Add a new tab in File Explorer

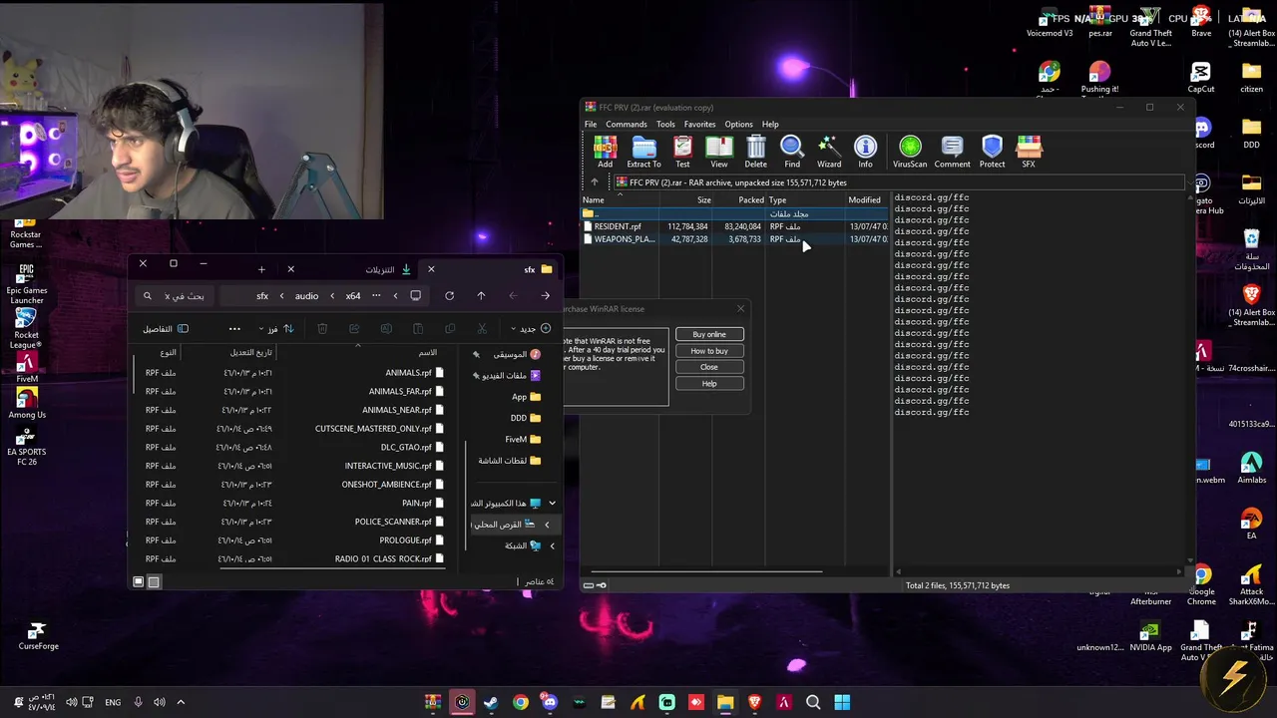coord(261,269)
